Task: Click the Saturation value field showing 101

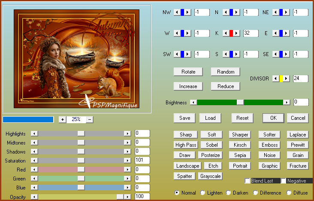Action: (142, 160)
